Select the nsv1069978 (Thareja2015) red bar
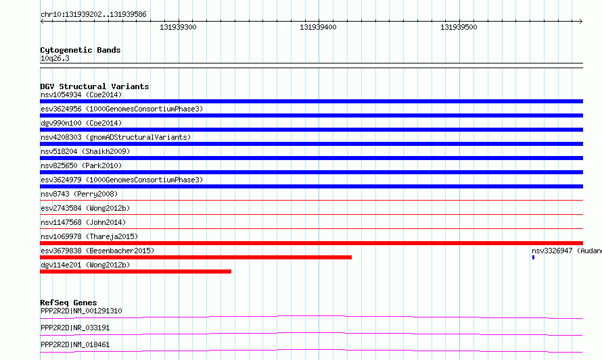The image size is (602, 360). (x=311, y=243)
